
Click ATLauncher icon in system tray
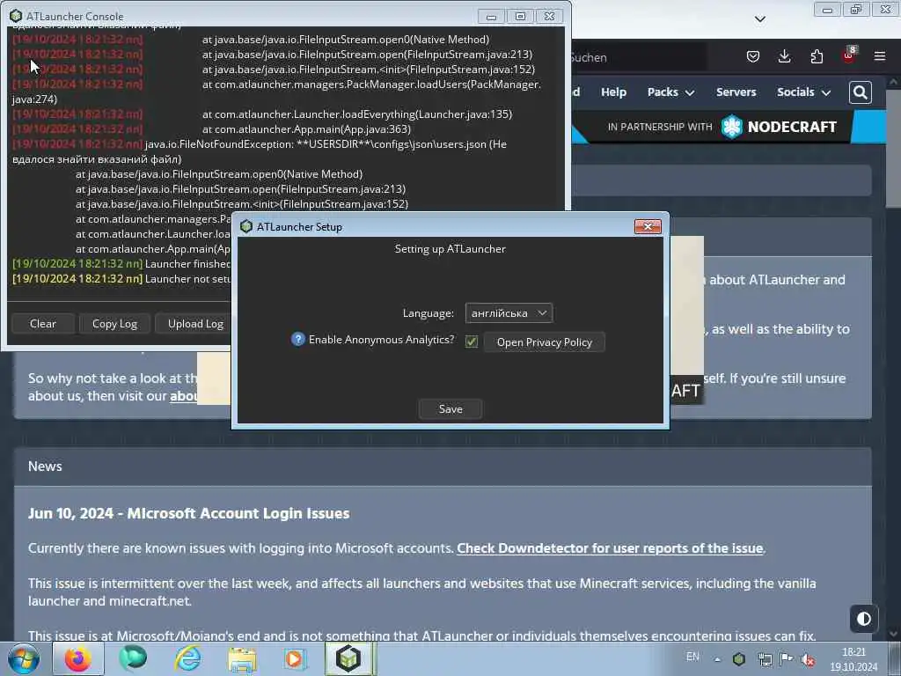click(739, 658)
